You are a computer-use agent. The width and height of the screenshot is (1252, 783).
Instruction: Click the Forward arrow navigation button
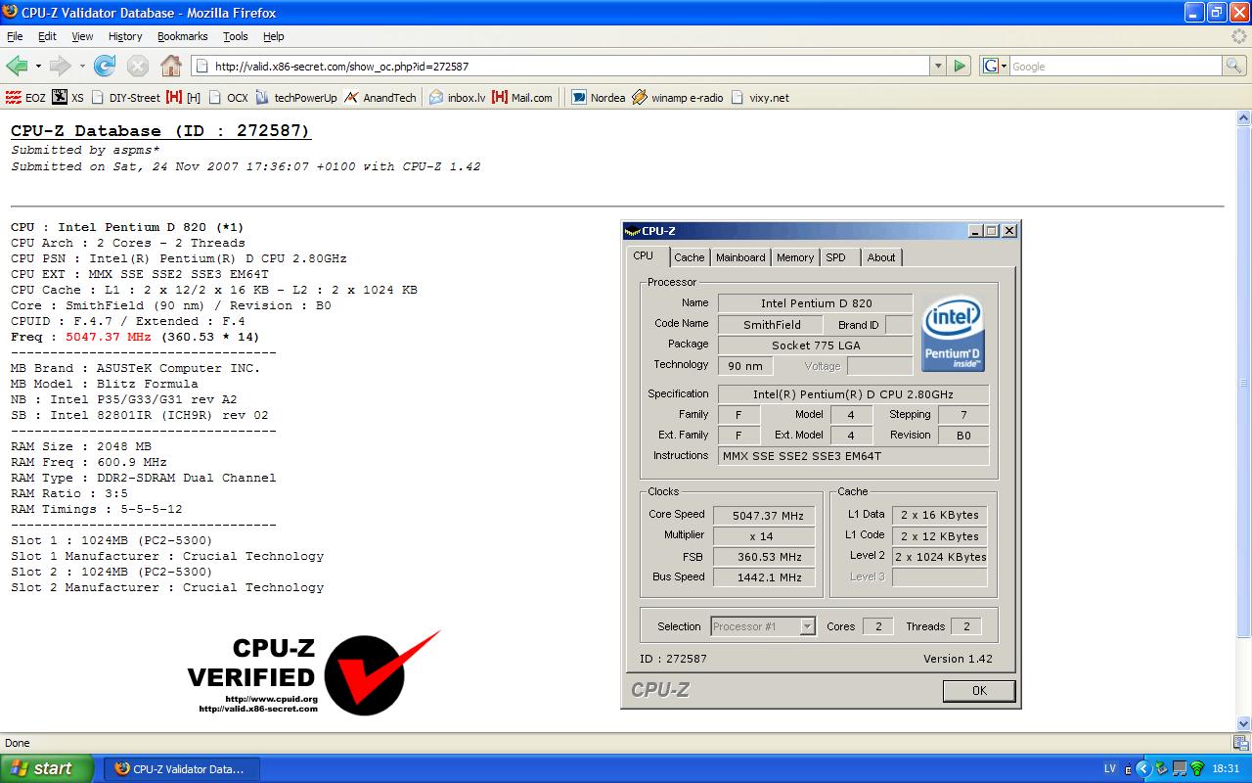coord(60,66)
